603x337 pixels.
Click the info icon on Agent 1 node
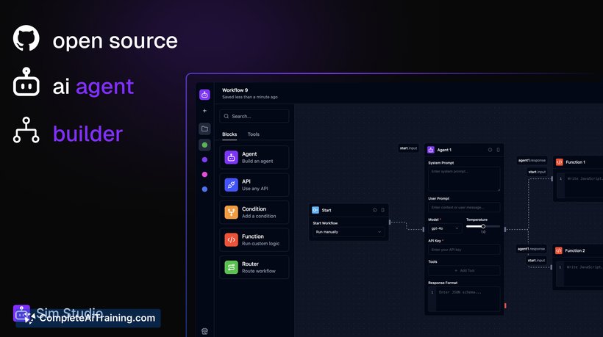[490, 150]
